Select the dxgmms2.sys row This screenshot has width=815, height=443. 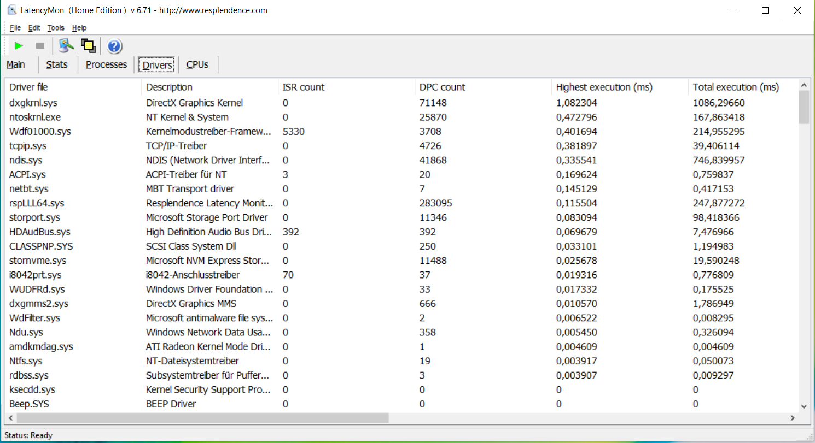click(x=402, y=304)
